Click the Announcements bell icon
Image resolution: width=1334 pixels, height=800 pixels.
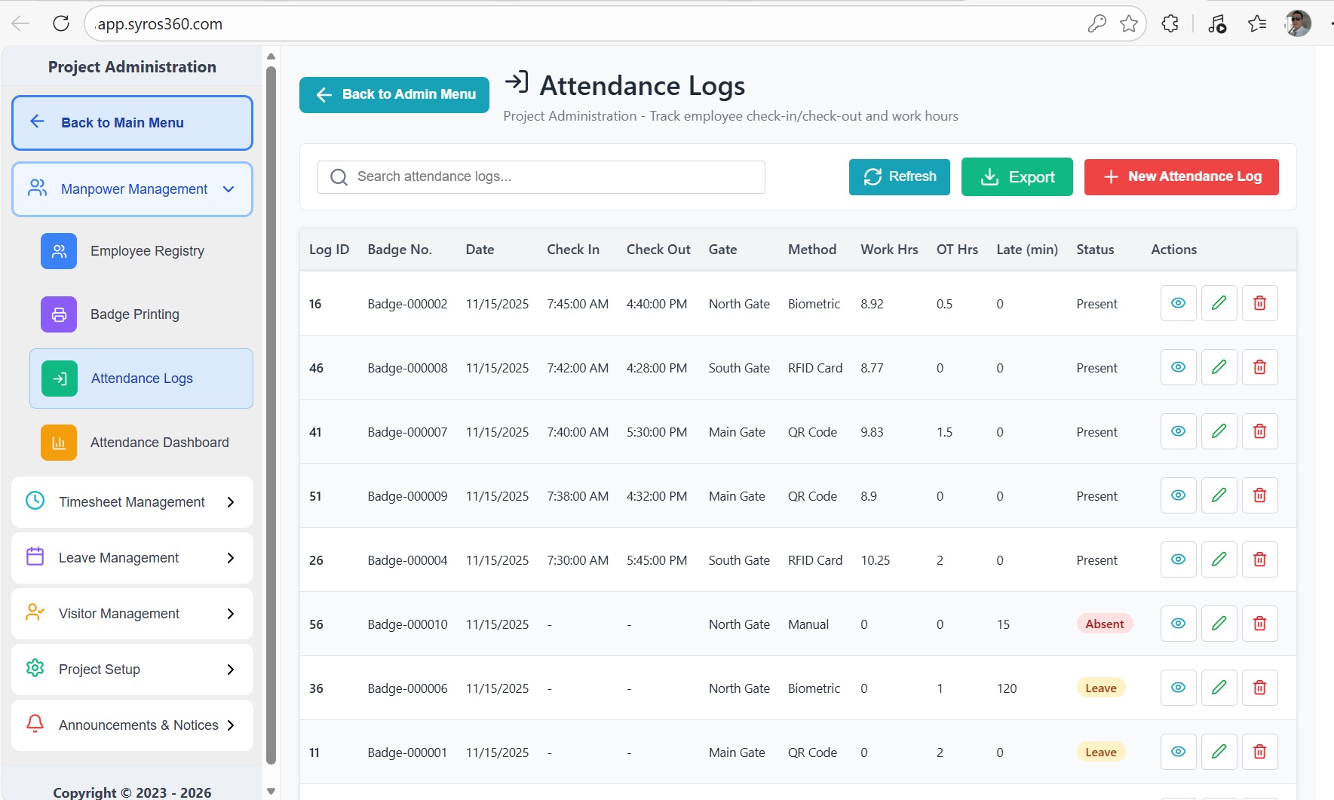pyautogui.click(x=35, y=725)
